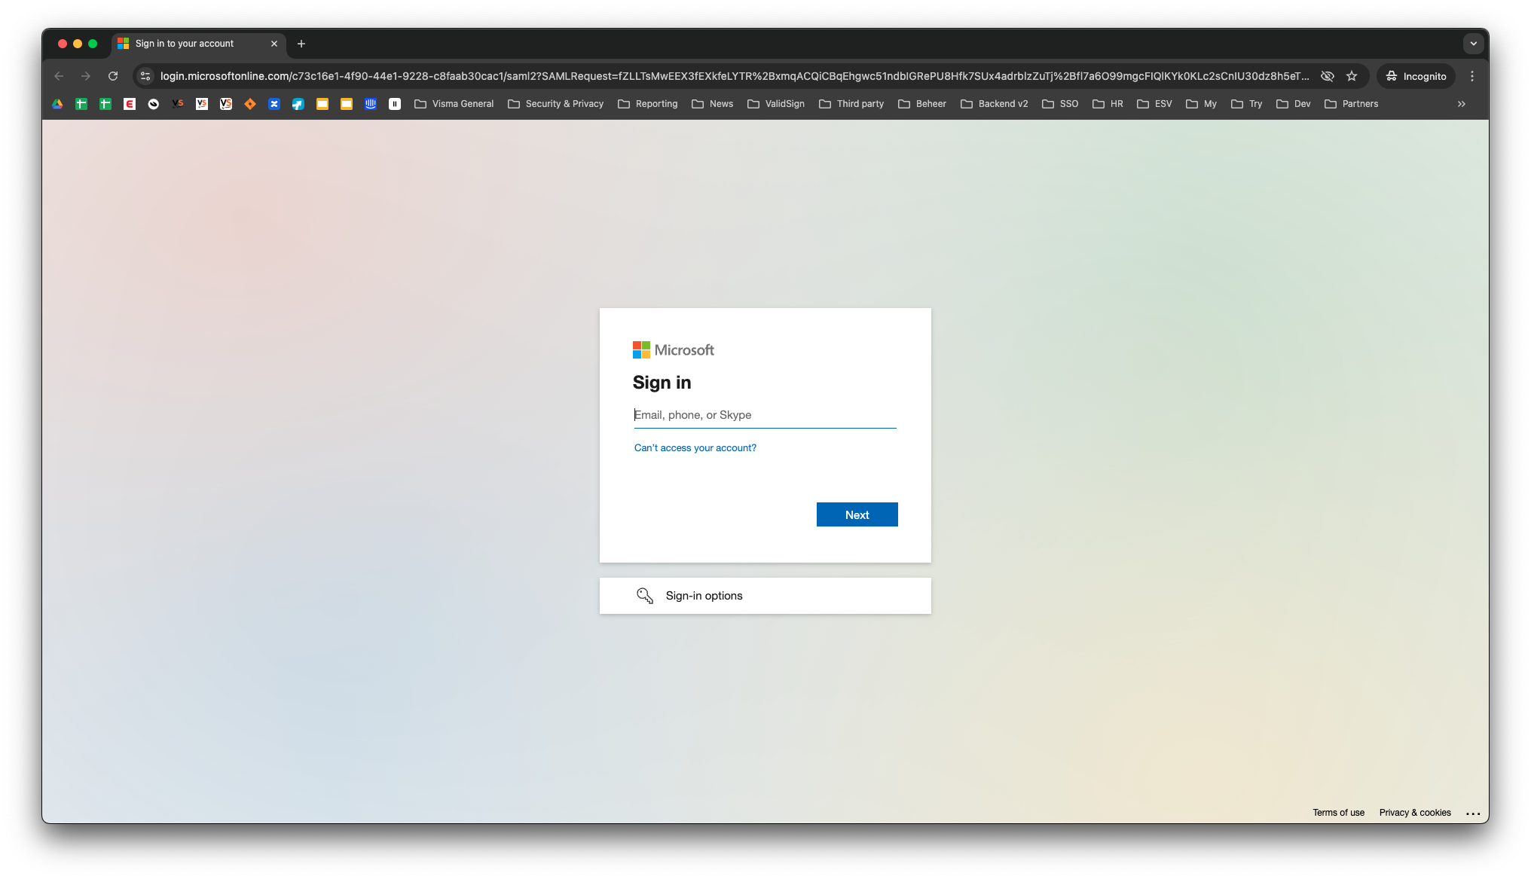Expand the Reporting bookmark folder
Image resolution: width=1531 pixels, height=879 pixels.
click(x=648, y=104)
